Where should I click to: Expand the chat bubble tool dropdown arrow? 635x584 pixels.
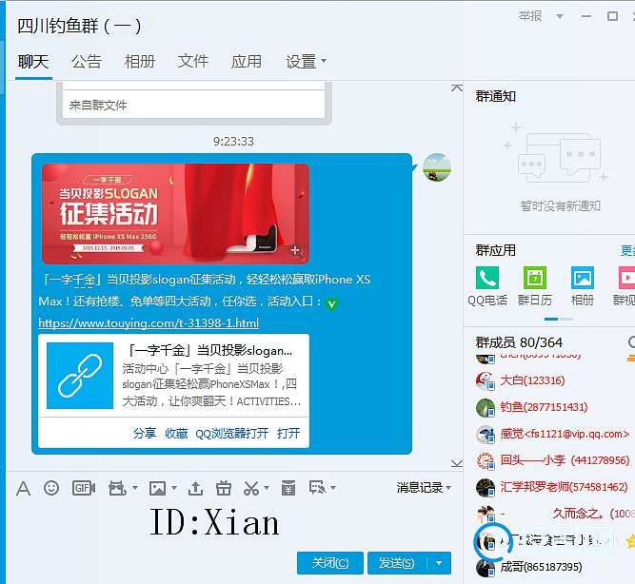click(333, 488)
